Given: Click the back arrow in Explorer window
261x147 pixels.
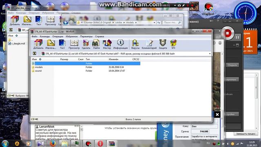Looking at the screenshot, I should [x=66, y=22].
